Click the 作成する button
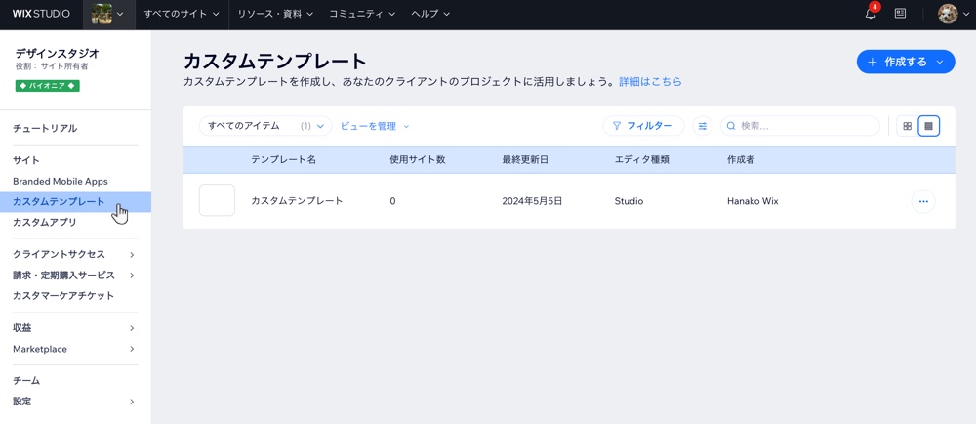This screenshot has height=424, width=976. click(906, 62)
